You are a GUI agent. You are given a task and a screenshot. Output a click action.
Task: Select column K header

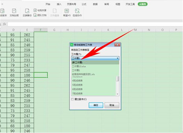click(x=108, y=30)
